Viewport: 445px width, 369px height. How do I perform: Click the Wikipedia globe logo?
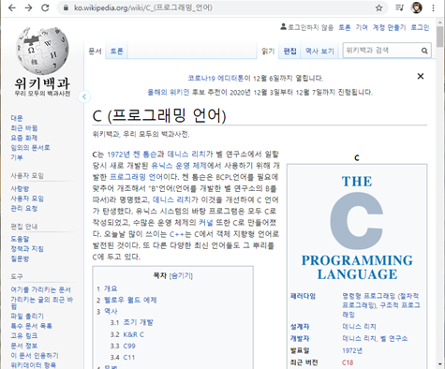tap(42, 51)
